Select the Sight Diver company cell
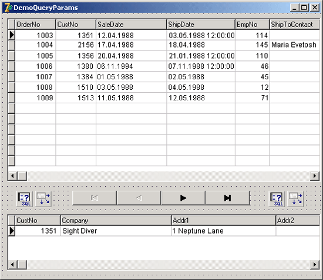The image size is (323, 280). point(116,231)
